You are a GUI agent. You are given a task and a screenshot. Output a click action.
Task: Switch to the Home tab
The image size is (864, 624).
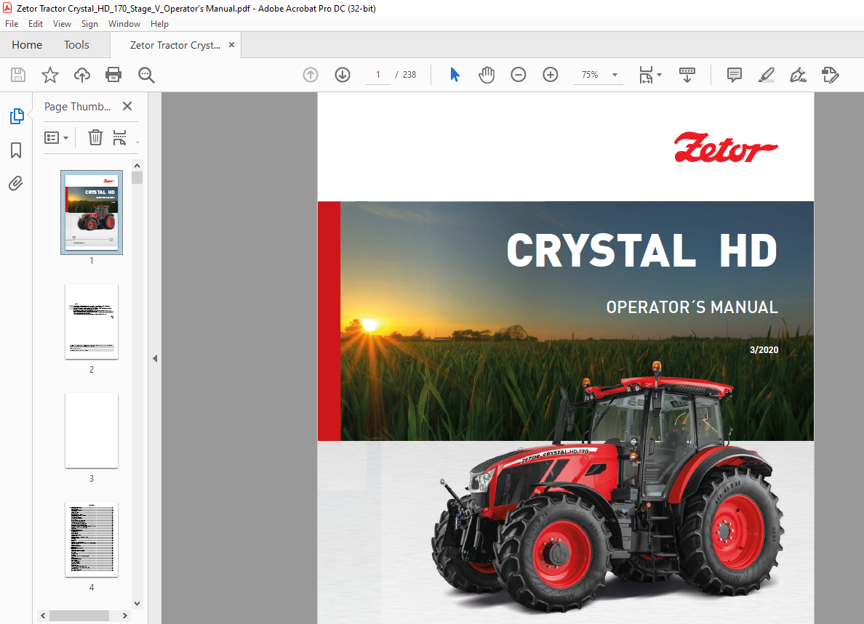pos(27,45)
